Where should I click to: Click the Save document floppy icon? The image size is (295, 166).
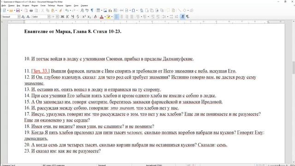(x=18, y=11)
